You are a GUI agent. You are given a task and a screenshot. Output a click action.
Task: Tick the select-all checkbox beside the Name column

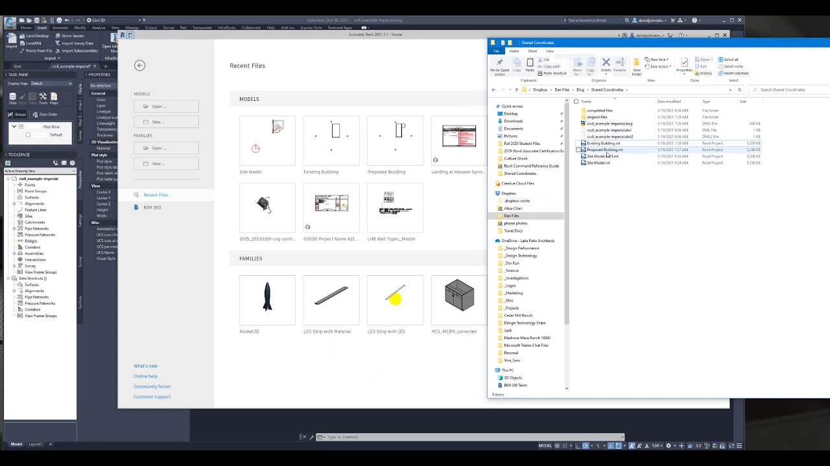(576, 102)
